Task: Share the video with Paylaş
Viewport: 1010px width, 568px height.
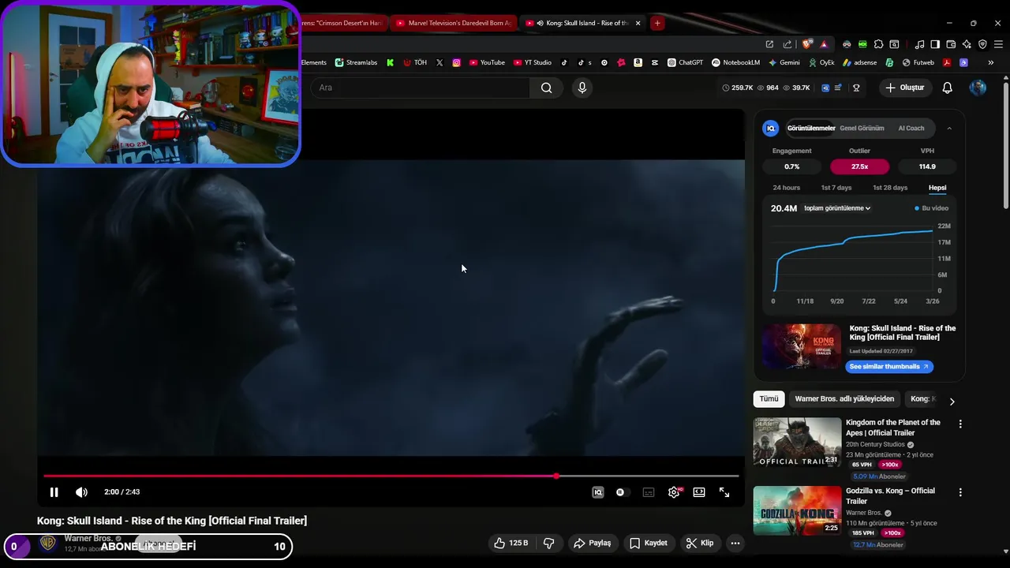Action: tap(592, 543)
